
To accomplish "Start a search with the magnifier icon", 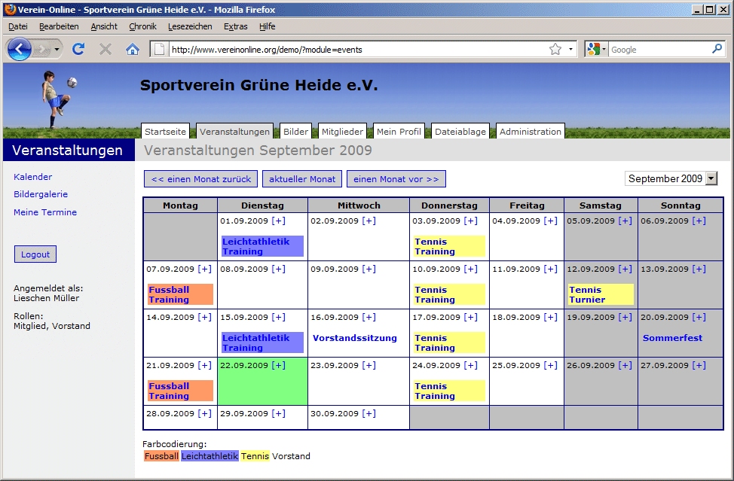I will click(717, 49).
